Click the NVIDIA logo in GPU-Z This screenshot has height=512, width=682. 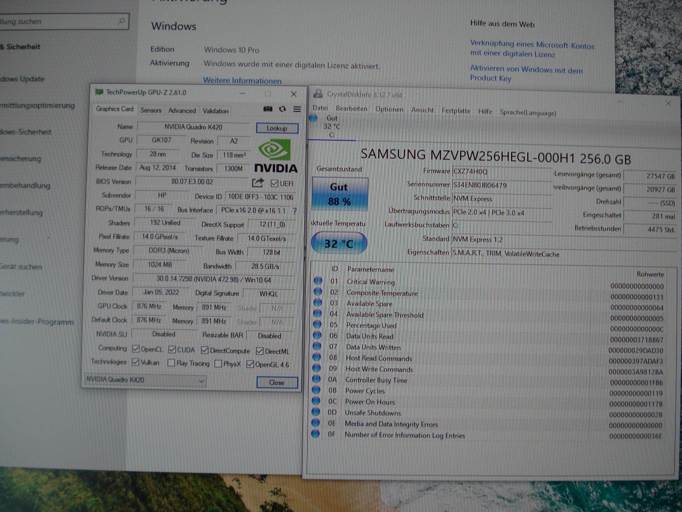275,156
